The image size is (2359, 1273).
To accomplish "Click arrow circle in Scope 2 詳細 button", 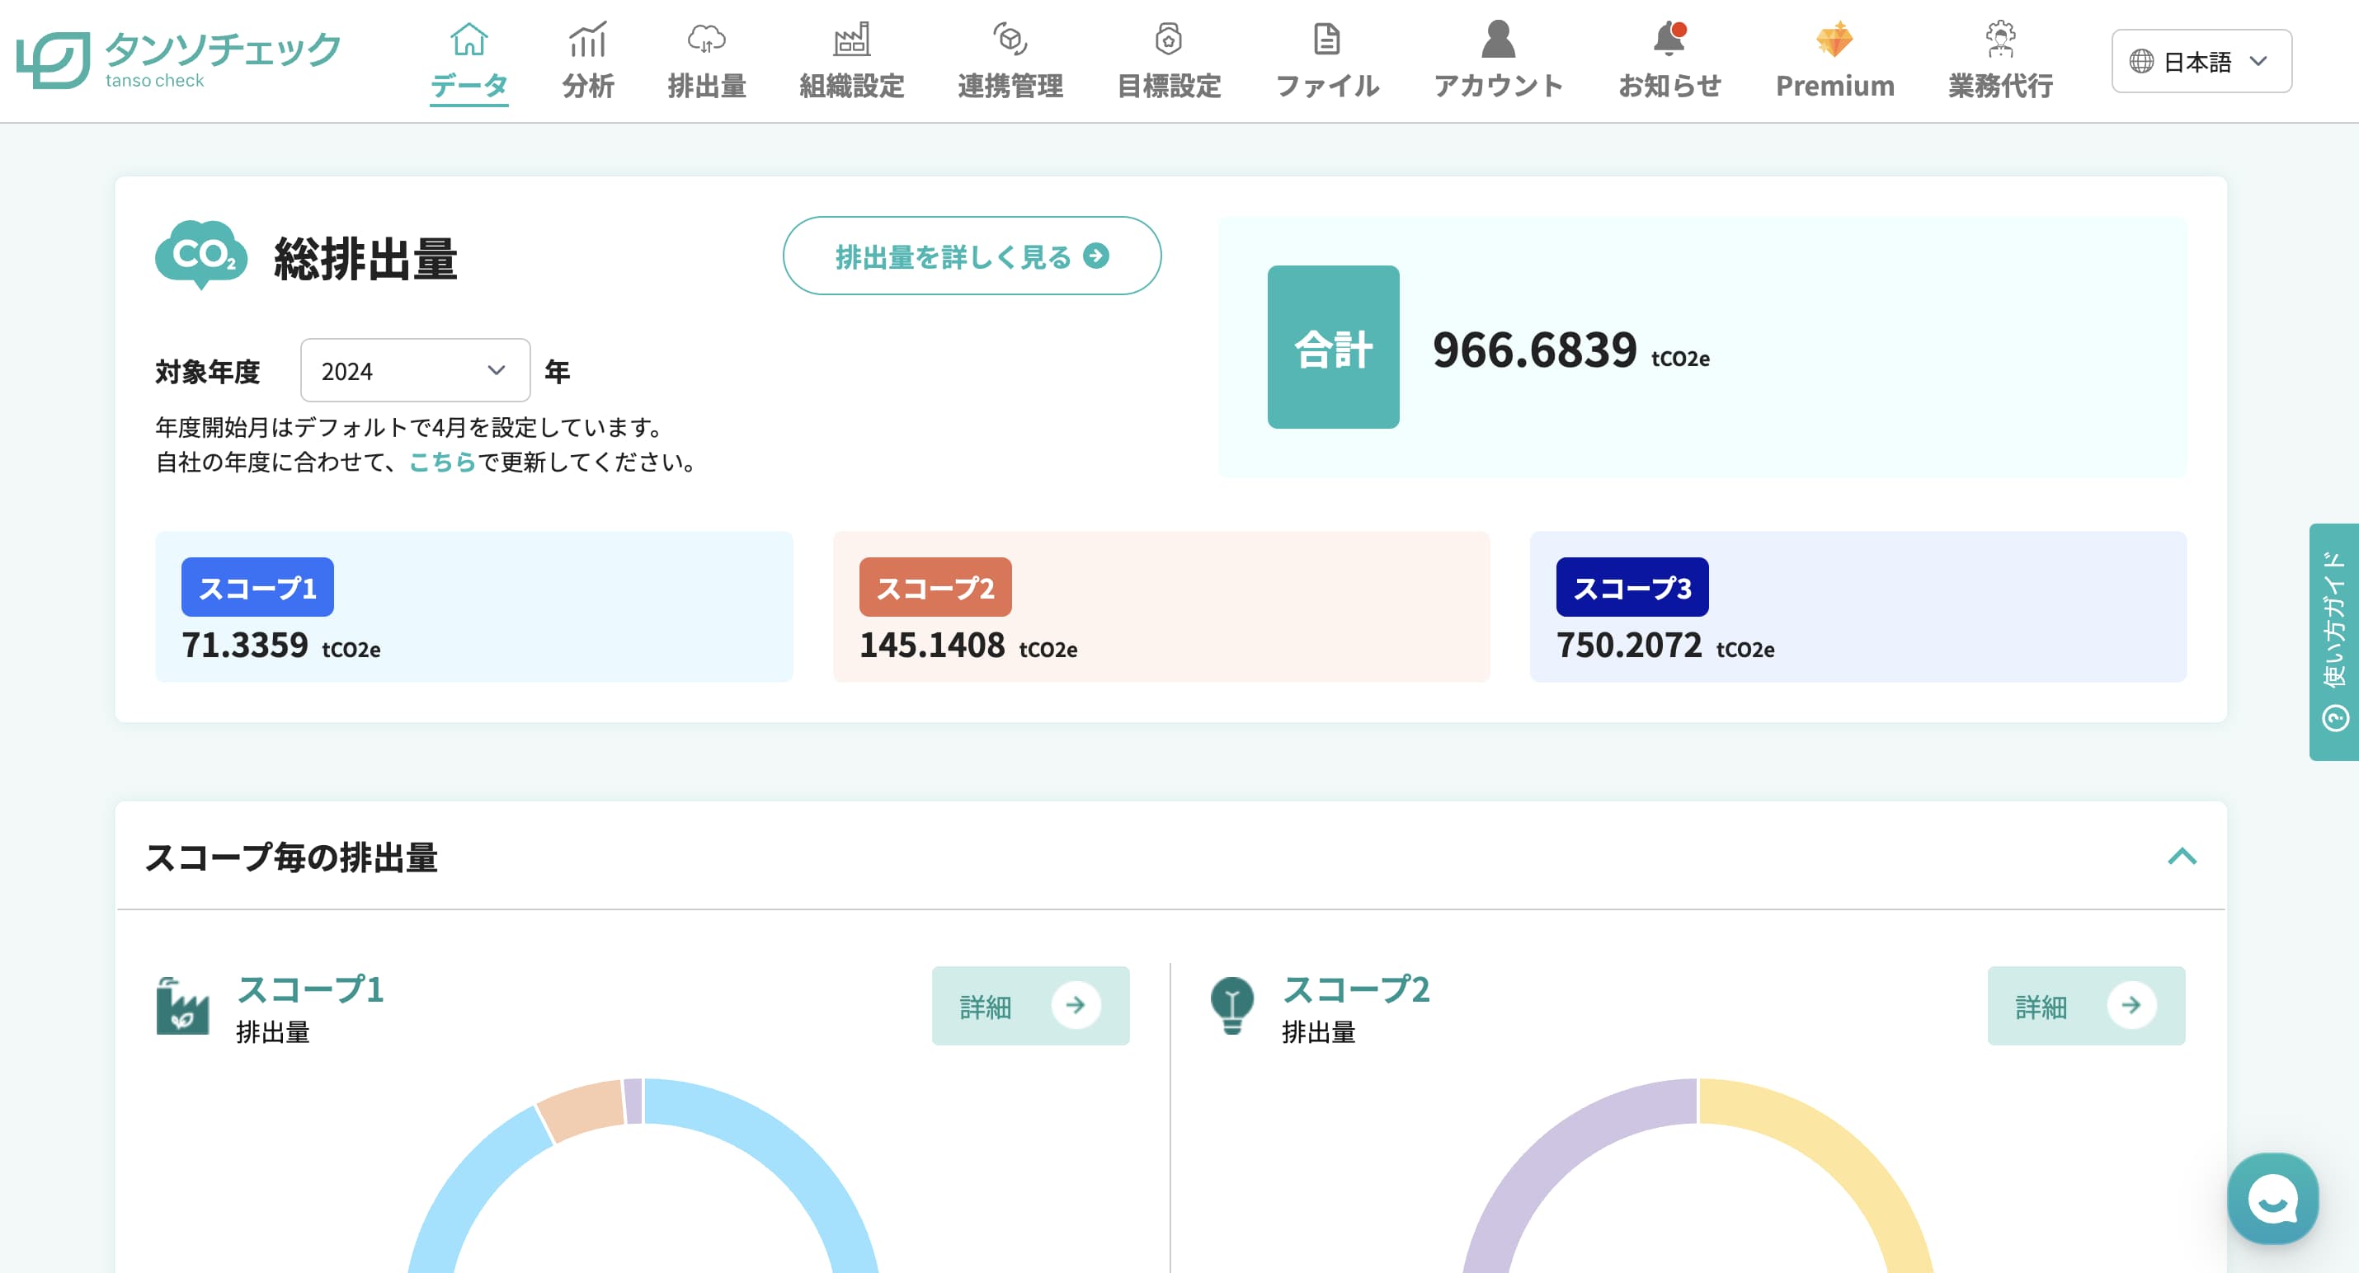I will [2131, 1005].
